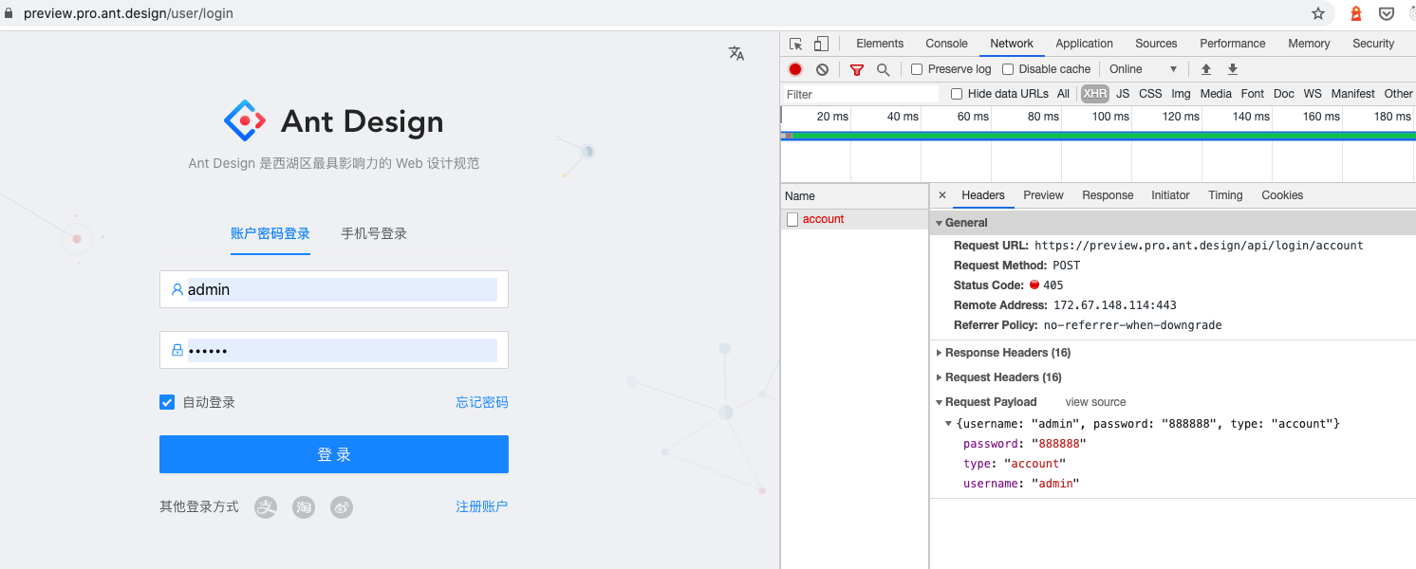Screen dimensions: 1416x569
Task: Collapse the payload JSON object triangle
Action: pyautogui.click(x=949, y=424)
